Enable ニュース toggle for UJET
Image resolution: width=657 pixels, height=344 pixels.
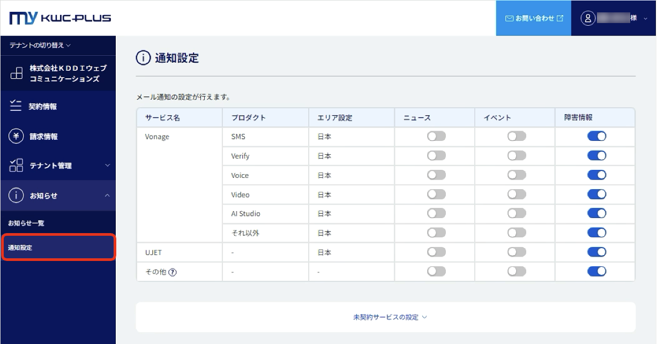[x=436, y=252]
